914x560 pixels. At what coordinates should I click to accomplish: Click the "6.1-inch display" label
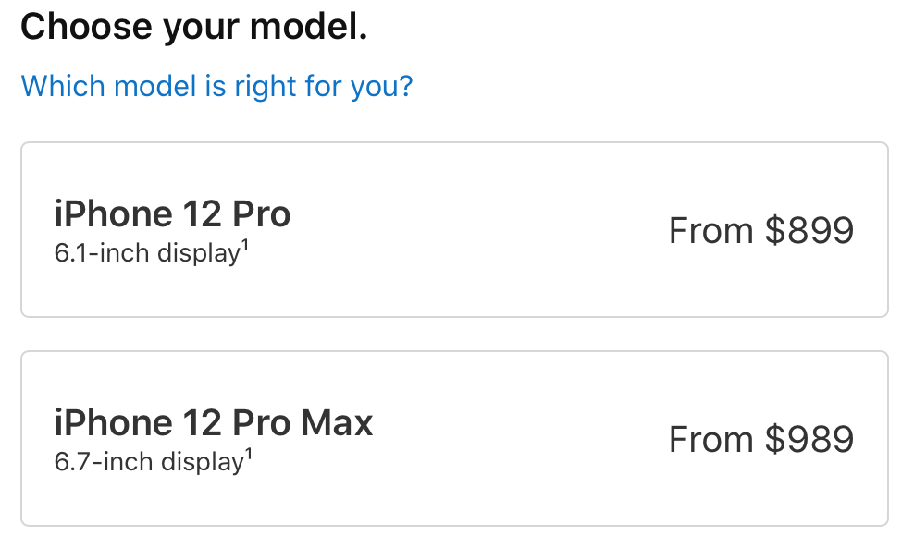(x=147, y=254)
